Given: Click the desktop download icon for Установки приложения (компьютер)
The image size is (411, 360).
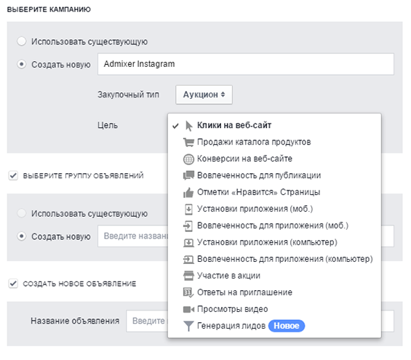Looking at the screenshot, I should click(188, 243).
